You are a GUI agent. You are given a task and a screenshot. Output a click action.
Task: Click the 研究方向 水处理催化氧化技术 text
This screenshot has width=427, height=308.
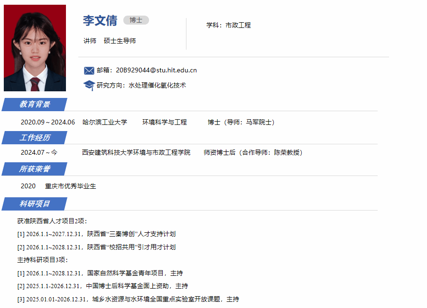click(x=141, y=86)
